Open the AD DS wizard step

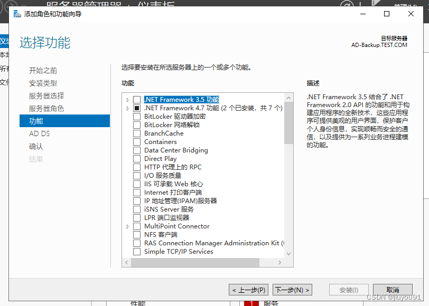(40, 133)
